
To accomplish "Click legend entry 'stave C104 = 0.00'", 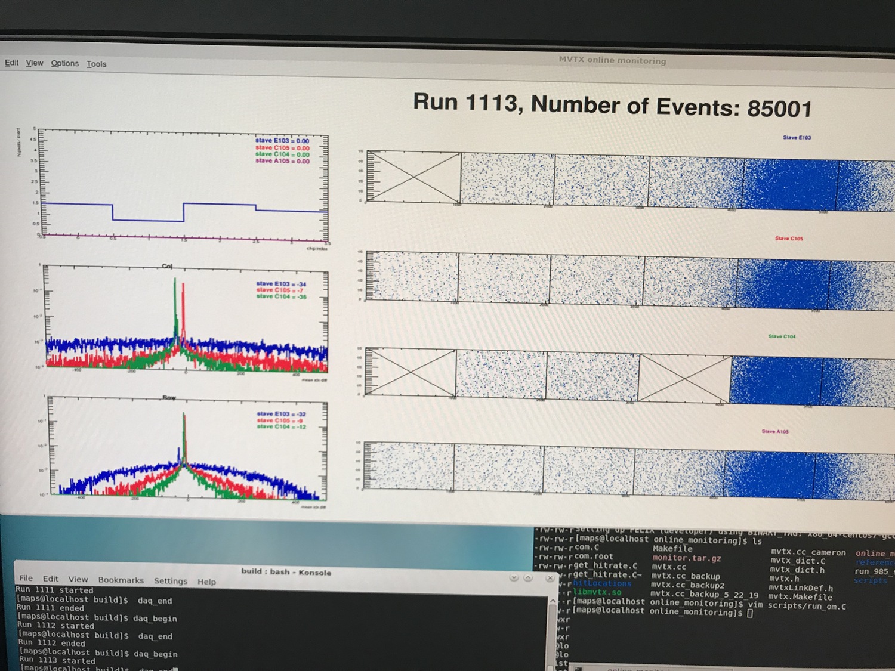I will click(x=282, y=154).
